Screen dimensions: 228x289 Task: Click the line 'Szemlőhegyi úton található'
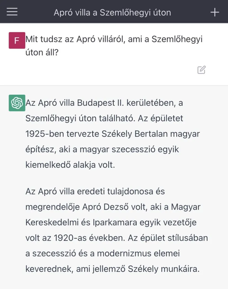[x=104, y=118]
